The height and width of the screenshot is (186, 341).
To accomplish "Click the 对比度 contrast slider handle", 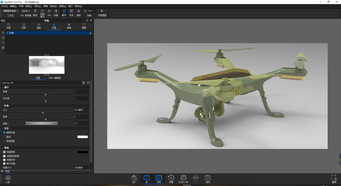I will pyautogui.click(x=45, y=101).
